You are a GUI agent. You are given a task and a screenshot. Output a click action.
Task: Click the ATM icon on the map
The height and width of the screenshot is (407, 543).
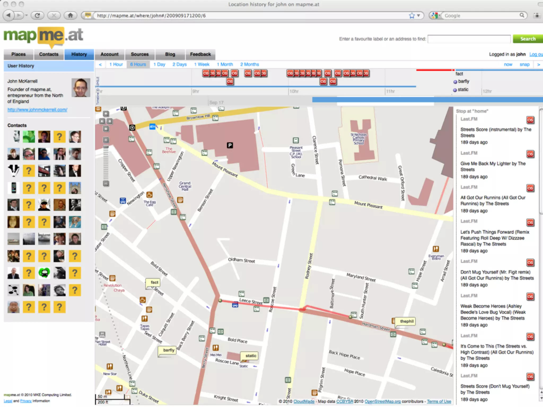152,127
